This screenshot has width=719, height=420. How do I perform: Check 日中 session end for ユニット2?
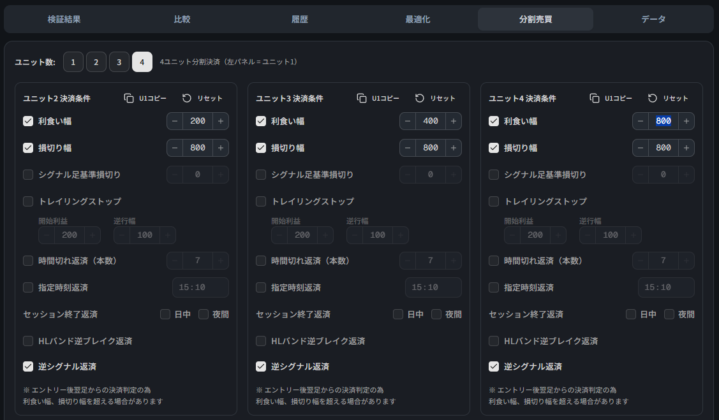tap(165, 314)
